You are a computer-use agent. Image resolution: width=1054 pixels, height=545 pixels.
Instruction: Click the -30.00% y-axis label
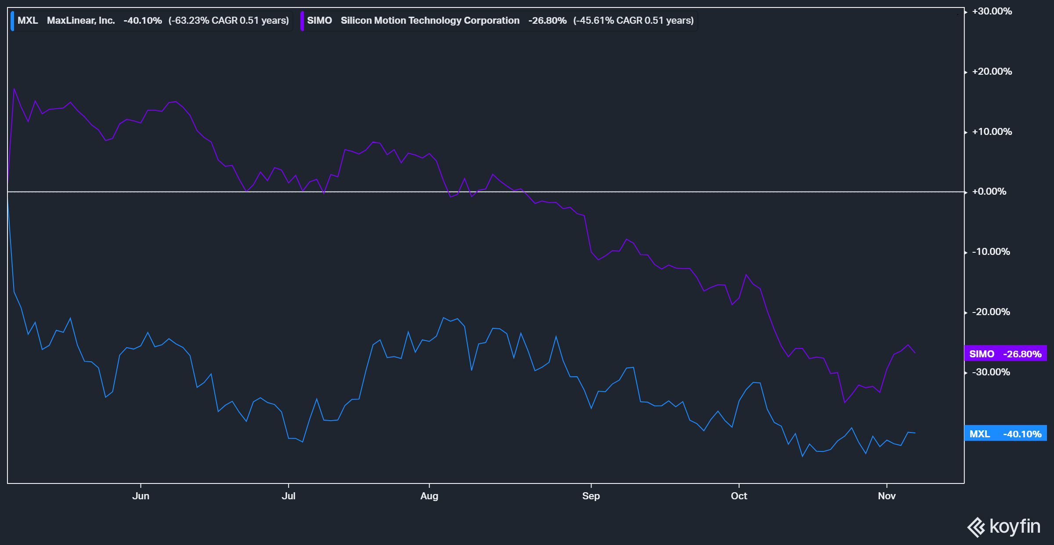coord(991,372)
